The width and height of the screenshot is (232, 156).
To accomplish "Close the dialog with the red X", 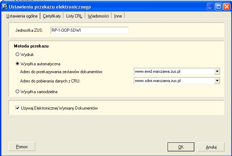I will (x=227, y=7).
